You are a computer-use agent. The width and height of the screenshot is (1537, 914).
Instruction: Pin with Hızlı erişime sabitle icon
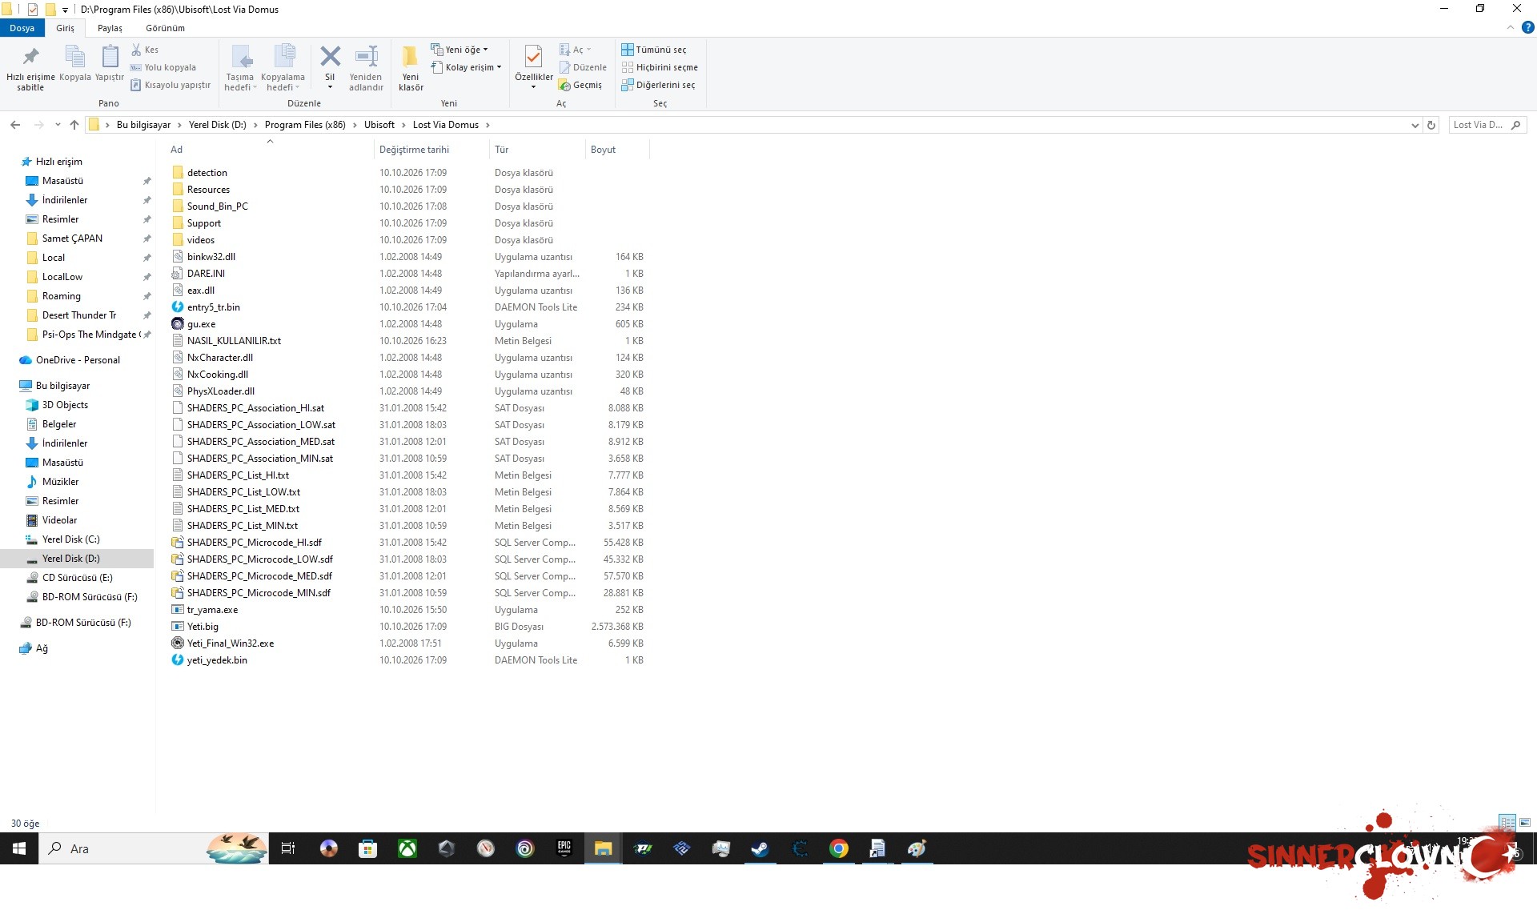point(30,57)
